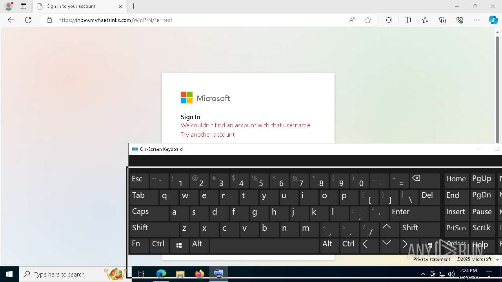Open Browser essentials heart icon

pos(460,20)
